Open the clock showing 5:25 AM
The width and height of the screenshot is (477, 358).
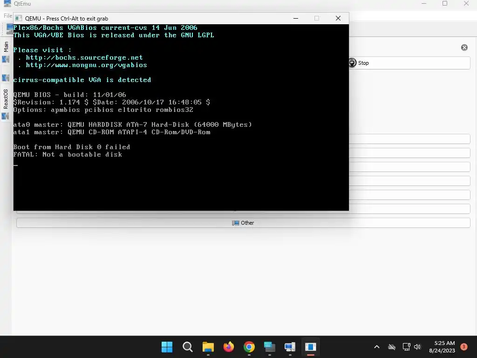pyautogui.click(x=442, y=347)
